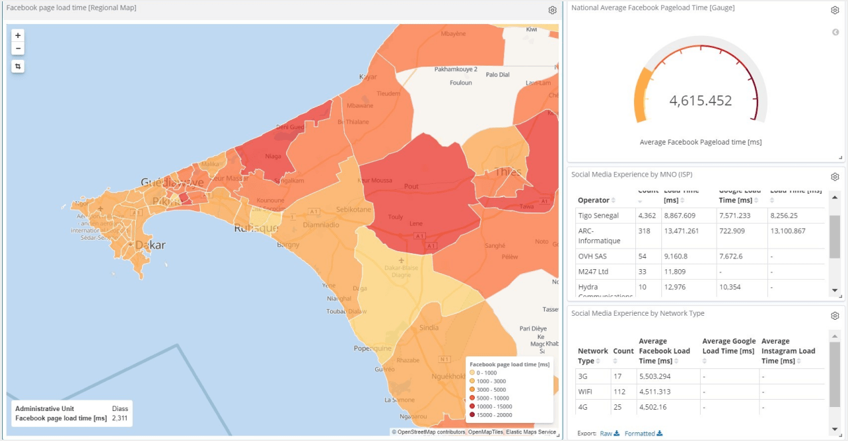Click the 3G network type row
Screen dimensions: 848x441
pos(700,376)
